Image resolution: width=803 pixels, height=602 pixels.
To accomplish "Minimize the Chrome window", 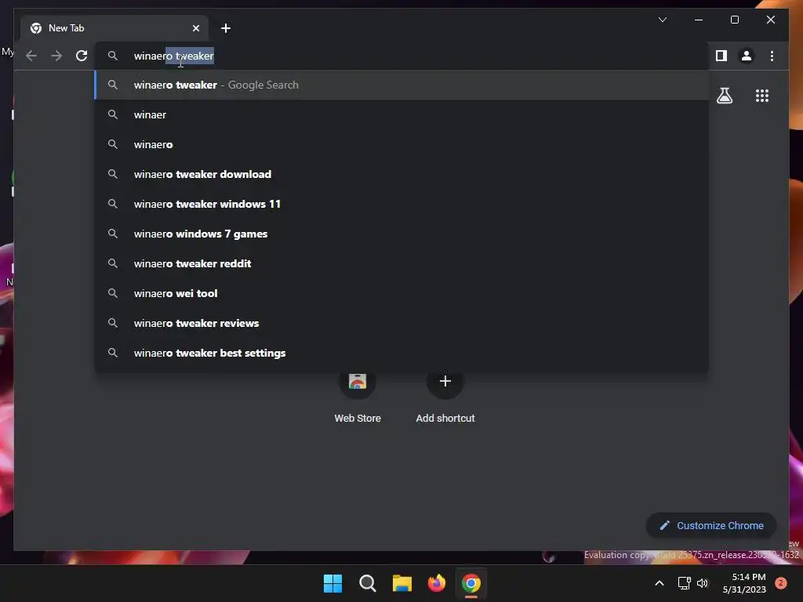I will 699,20.
